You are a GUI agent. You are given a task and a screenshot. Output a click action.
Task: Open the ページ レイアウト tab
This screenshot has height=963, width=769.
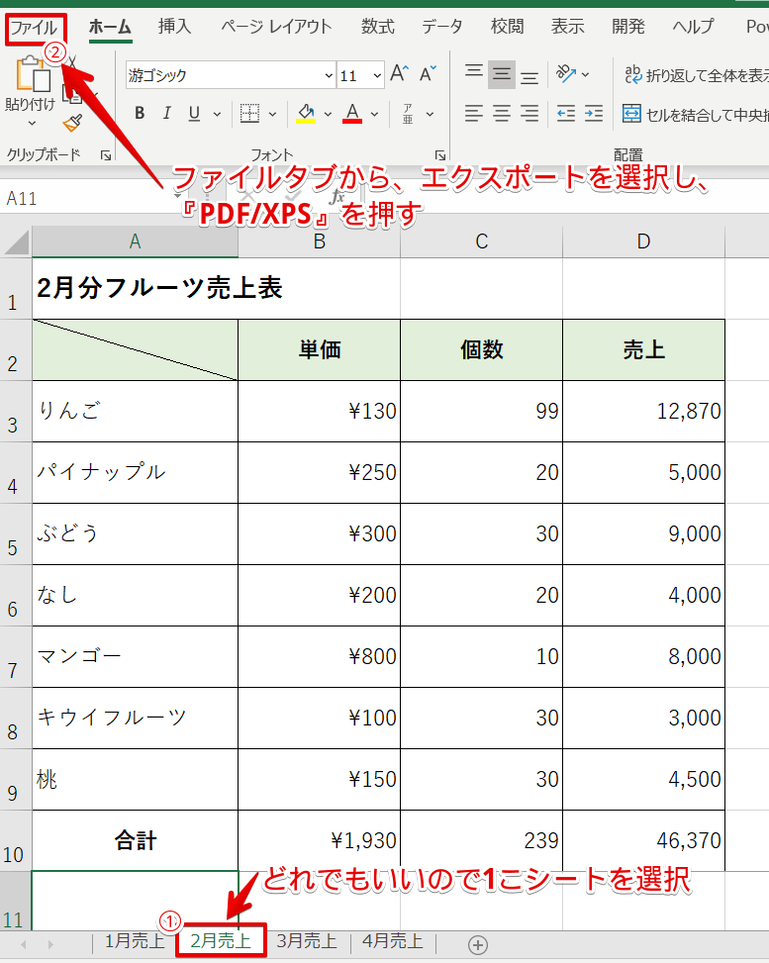pyautogui.click(x=276, y=27)
